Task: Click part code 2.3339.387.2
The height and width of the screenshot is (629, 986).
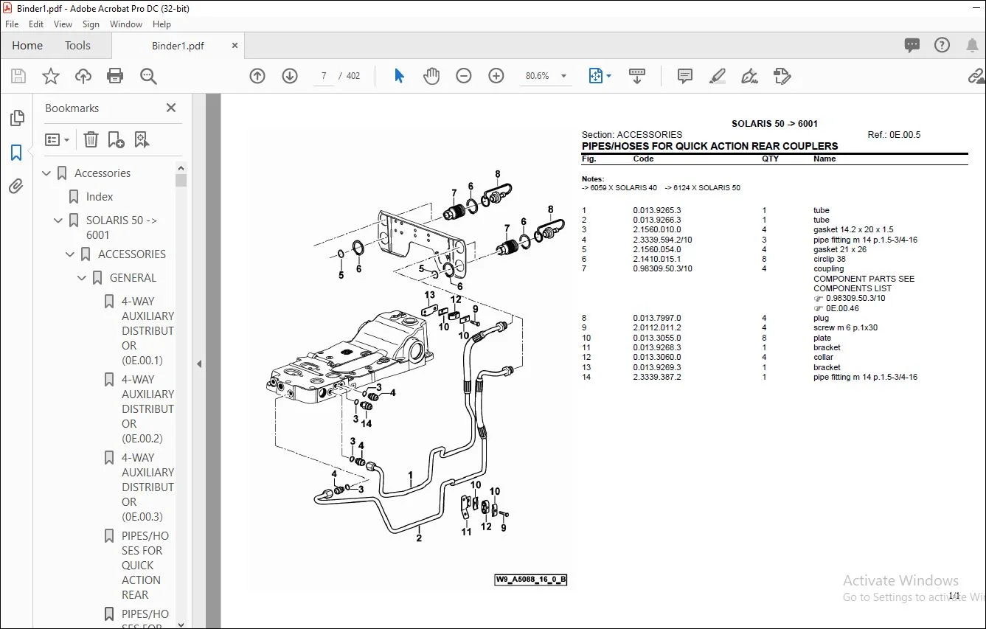Action: point(657,377)
